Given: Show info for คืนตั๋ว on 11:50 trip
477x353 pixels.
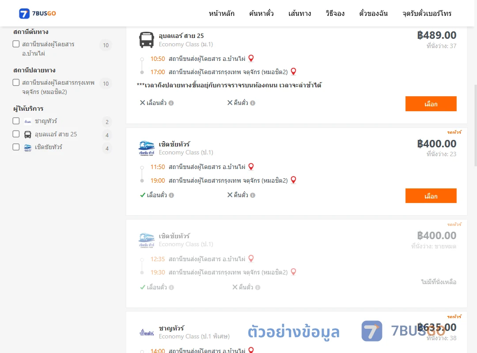Looking at the screenshot, I should 253,195.
